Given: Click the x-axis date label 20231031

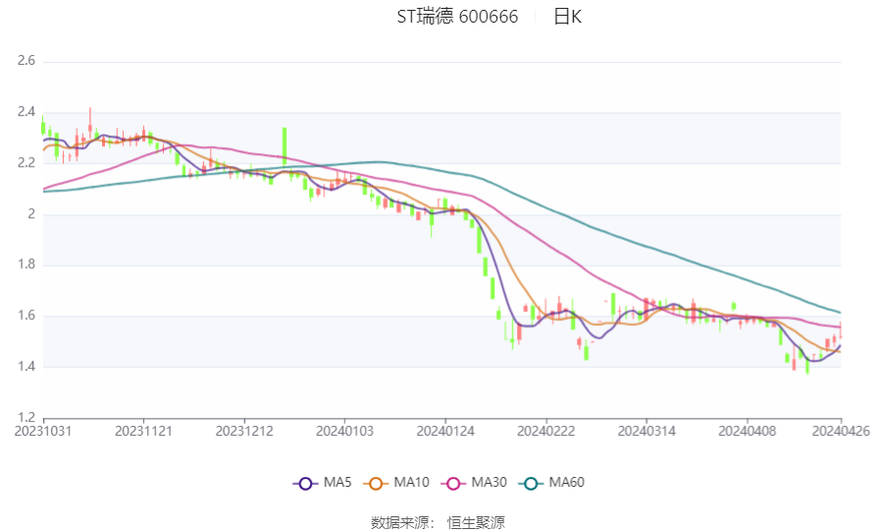Looking at the screenshot, I should 43,432.
